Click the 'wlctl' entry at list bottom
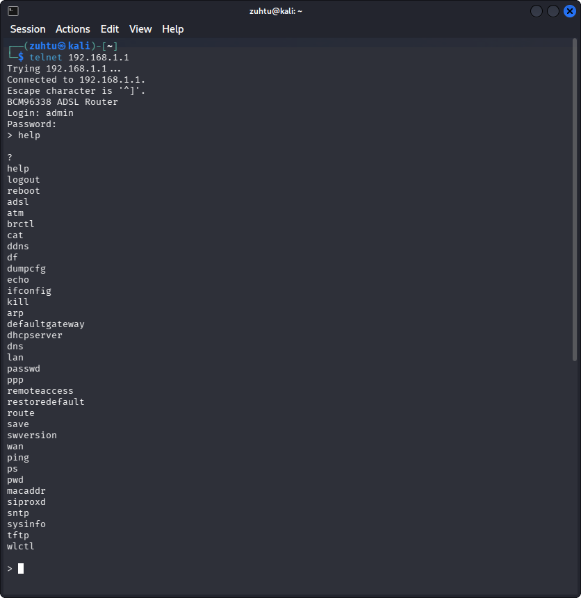 pos(21,547)
